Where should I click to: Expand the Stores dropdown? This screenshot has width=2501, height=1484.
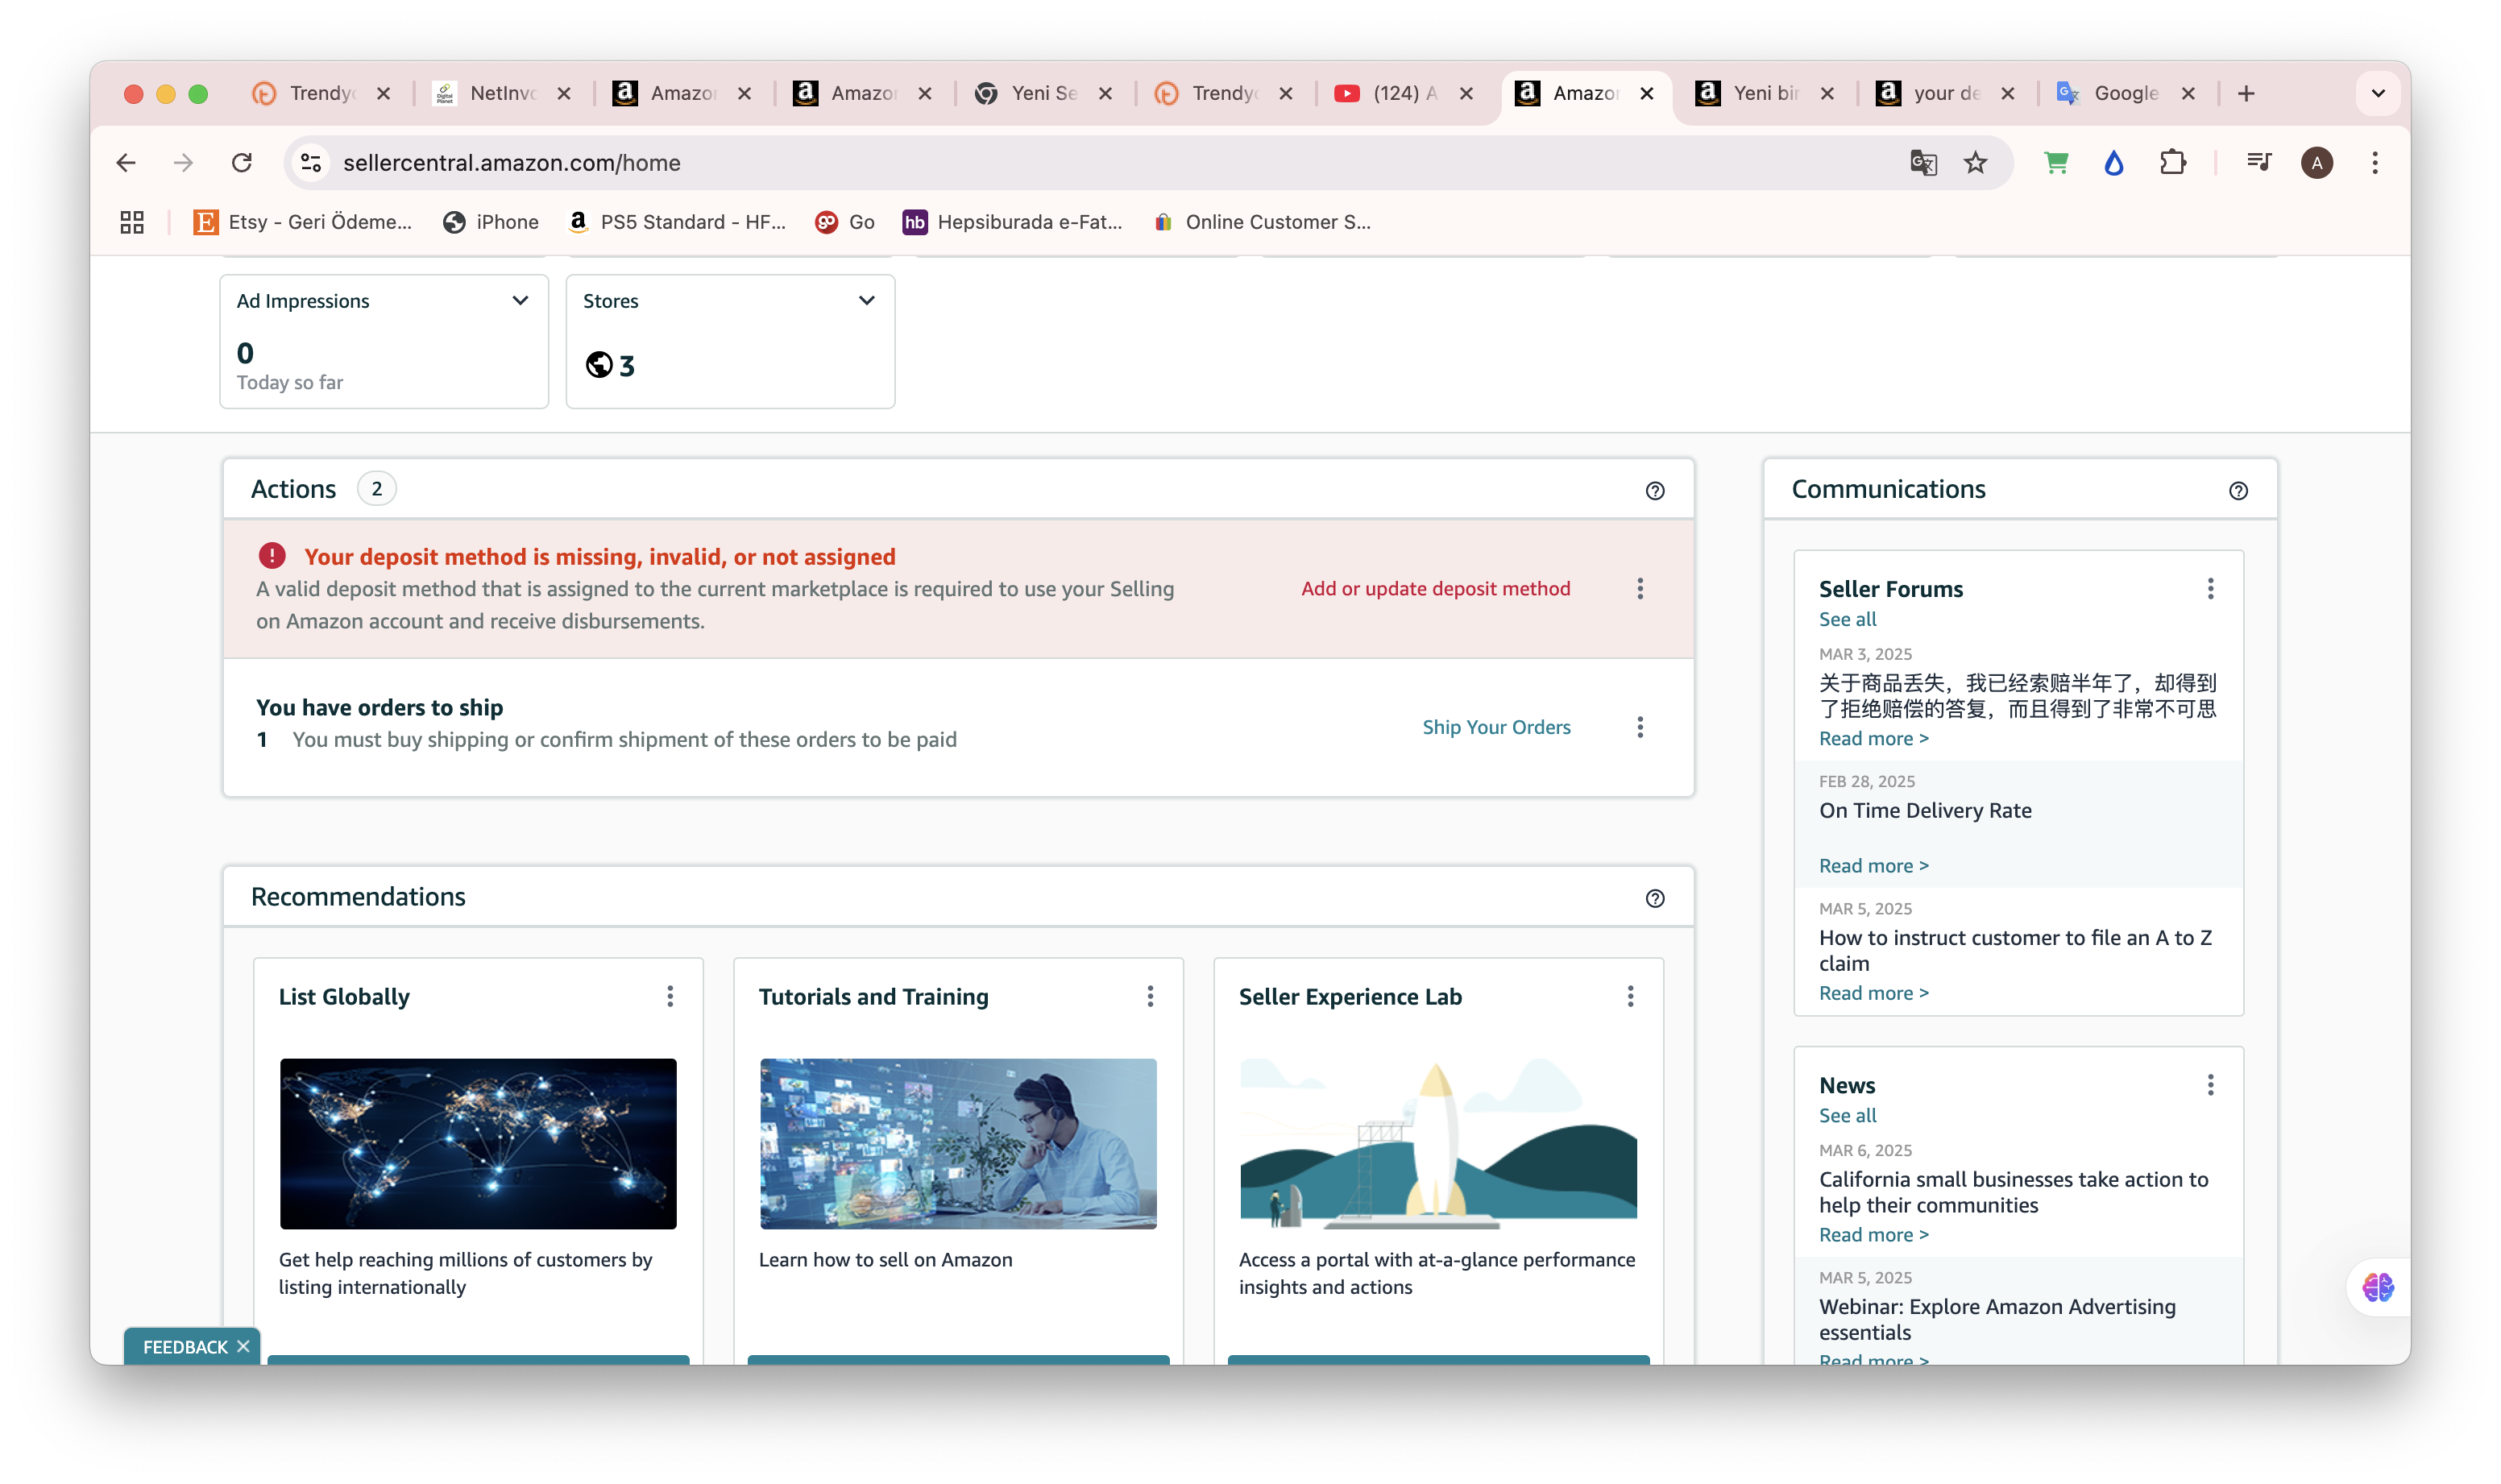pos(867,301)
